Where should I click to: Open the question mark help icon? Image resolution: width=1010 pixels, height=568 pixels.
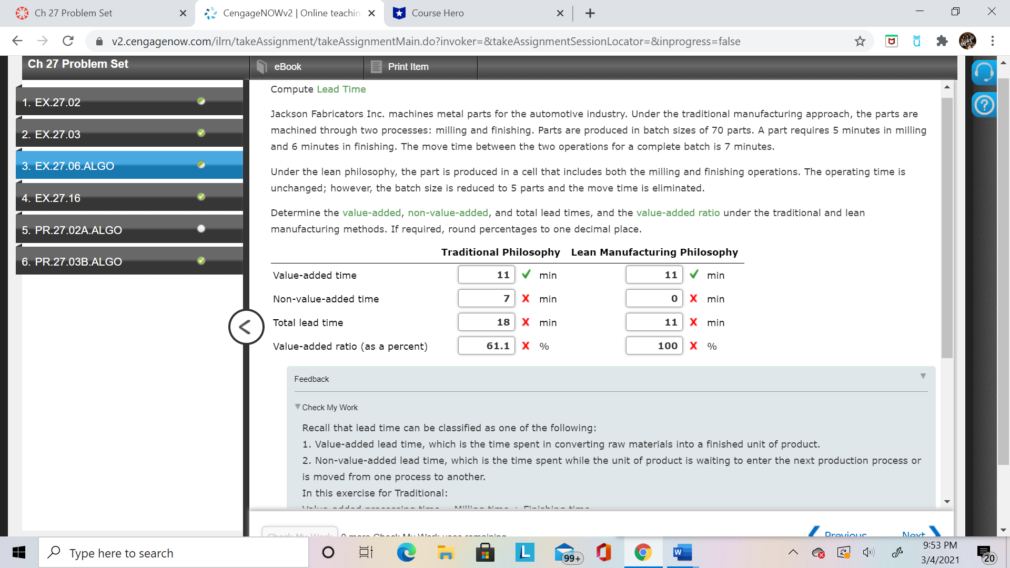(x=984, y=105)
